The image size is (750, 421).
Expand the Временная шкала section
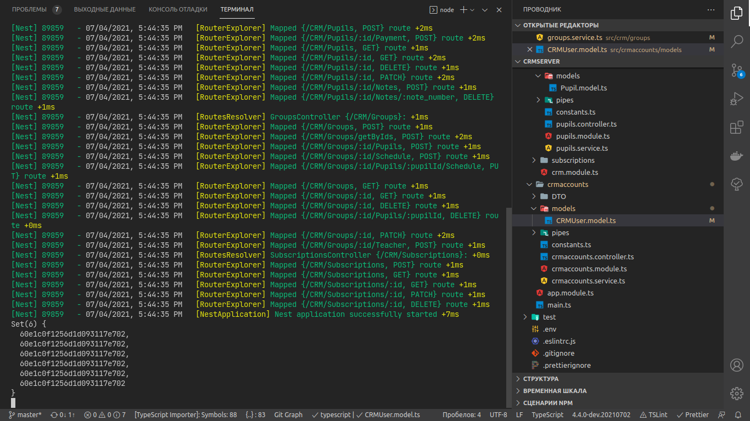[618, 391]
